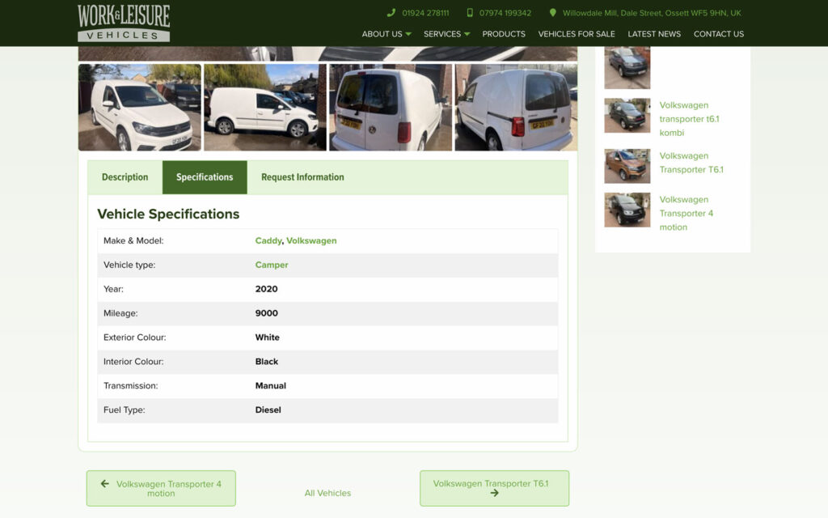This screenshot has height=518, width=828.
Task: Click the left arrow icon beside Transporter 4 motion
Action: tap(105, 484)
